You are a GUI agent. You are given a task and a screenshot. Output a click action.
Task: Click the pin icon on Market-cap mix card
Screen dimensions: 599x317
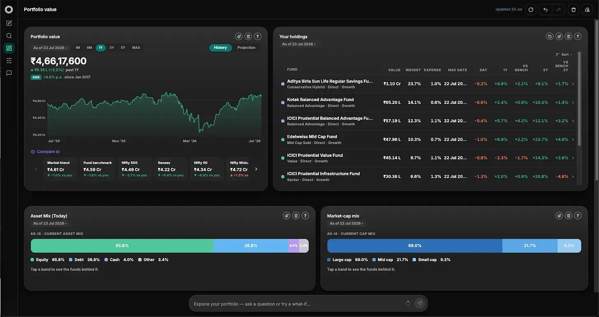(559, 216)
